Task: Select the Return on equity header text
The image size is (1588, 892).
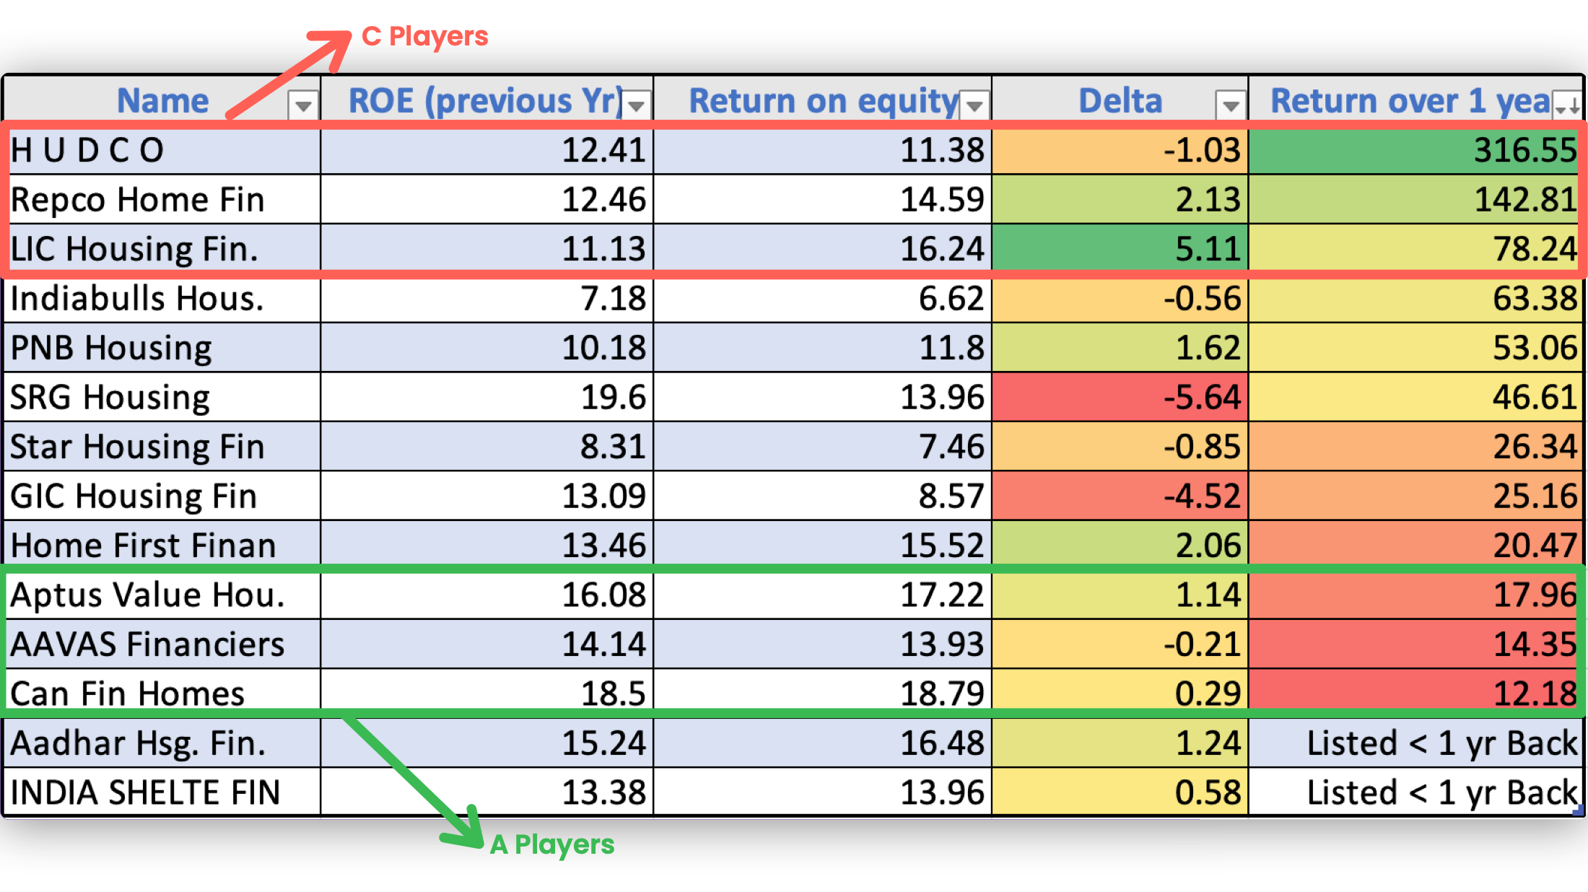Action: pos(823,101)
